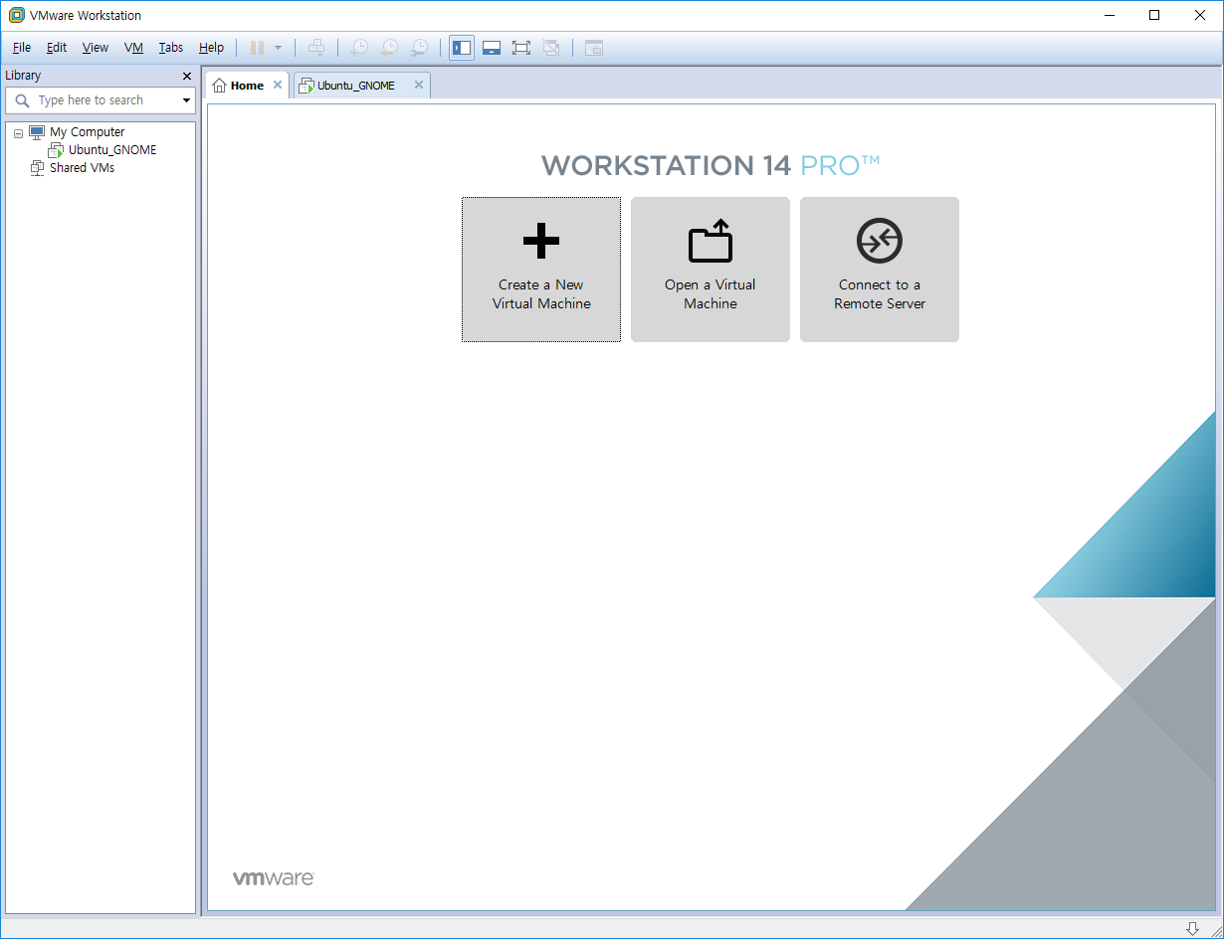The height and width of the screenshot is (939, 1224).
Task: Close the Ubuntu_GNOME tab
Action: [x=419, y=86]
